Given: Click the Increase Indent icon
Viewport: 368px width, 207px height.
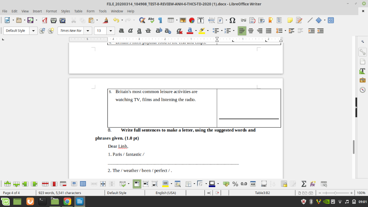Looking at the screenshot, I should (312, 31).
